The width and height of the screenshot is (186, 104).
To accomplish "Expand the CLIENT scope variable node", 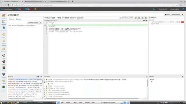I will (x=45, y=92).
